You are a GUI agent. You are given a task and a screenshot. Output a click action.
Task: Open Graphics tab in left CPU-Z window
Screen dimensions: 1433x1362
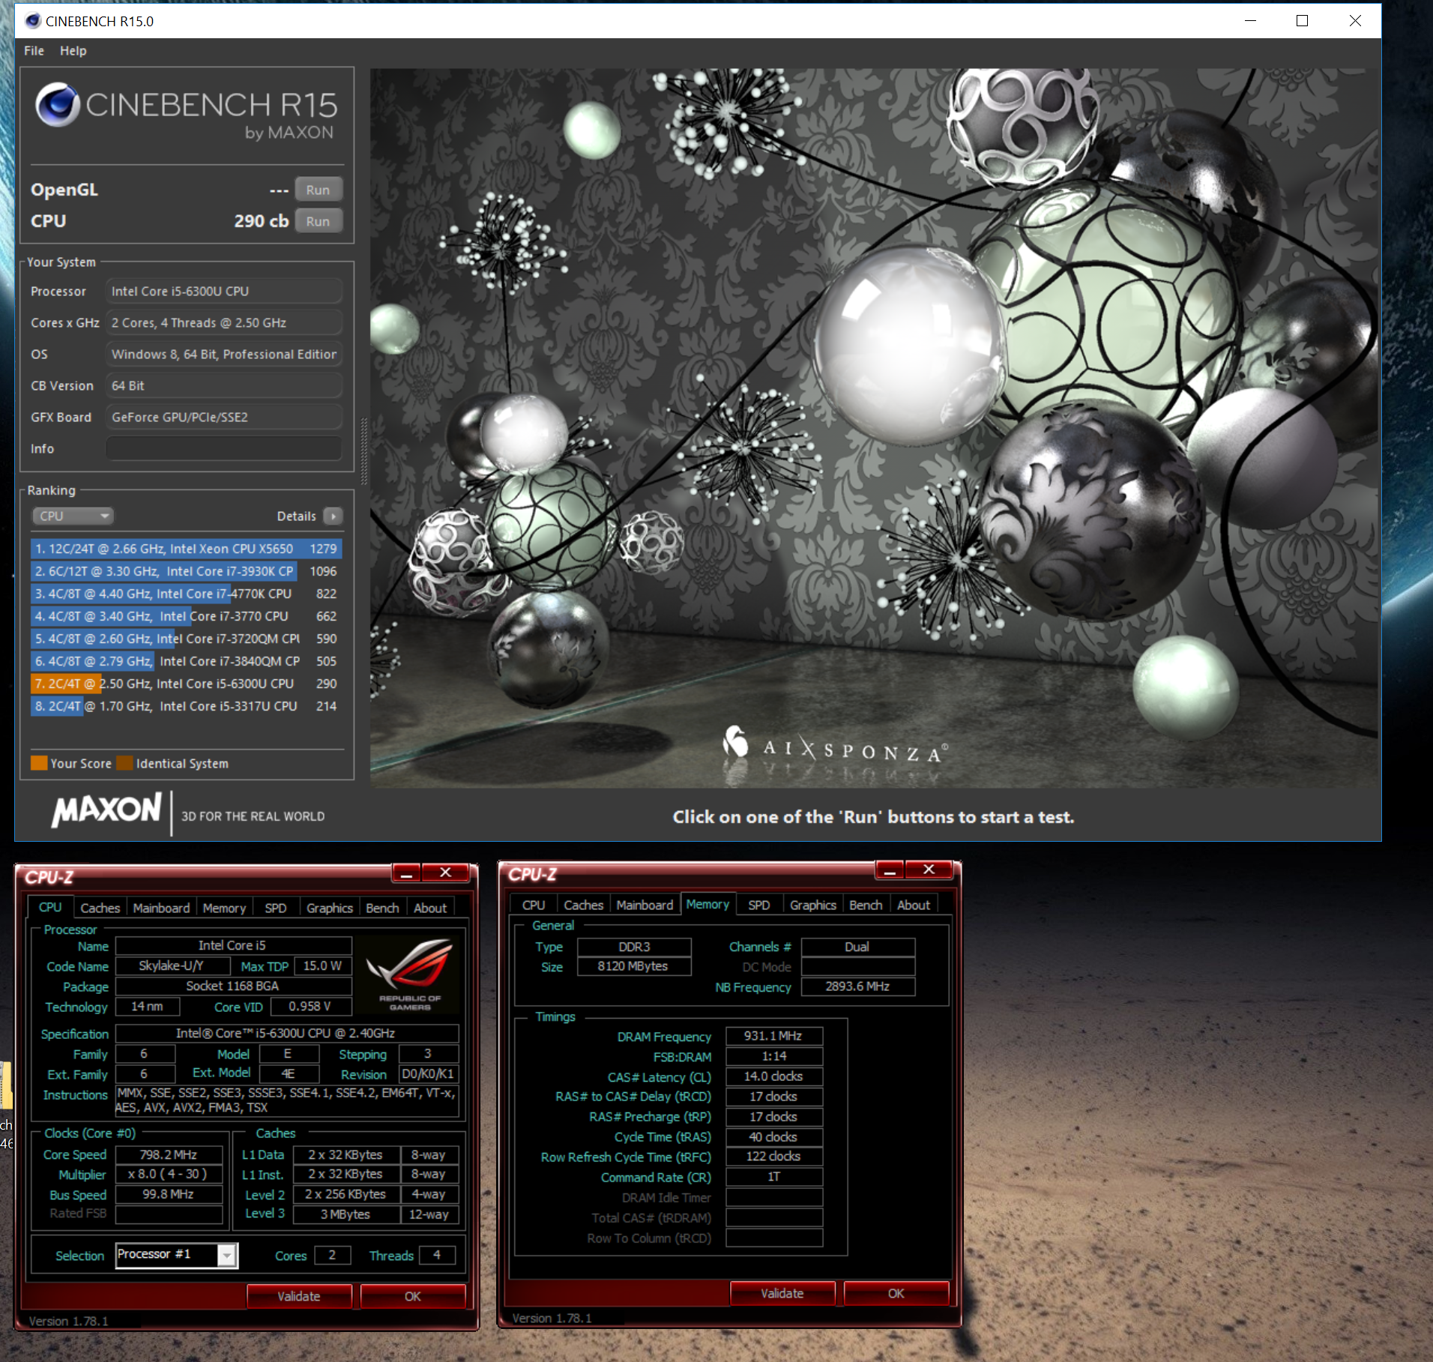click(329, 908)
